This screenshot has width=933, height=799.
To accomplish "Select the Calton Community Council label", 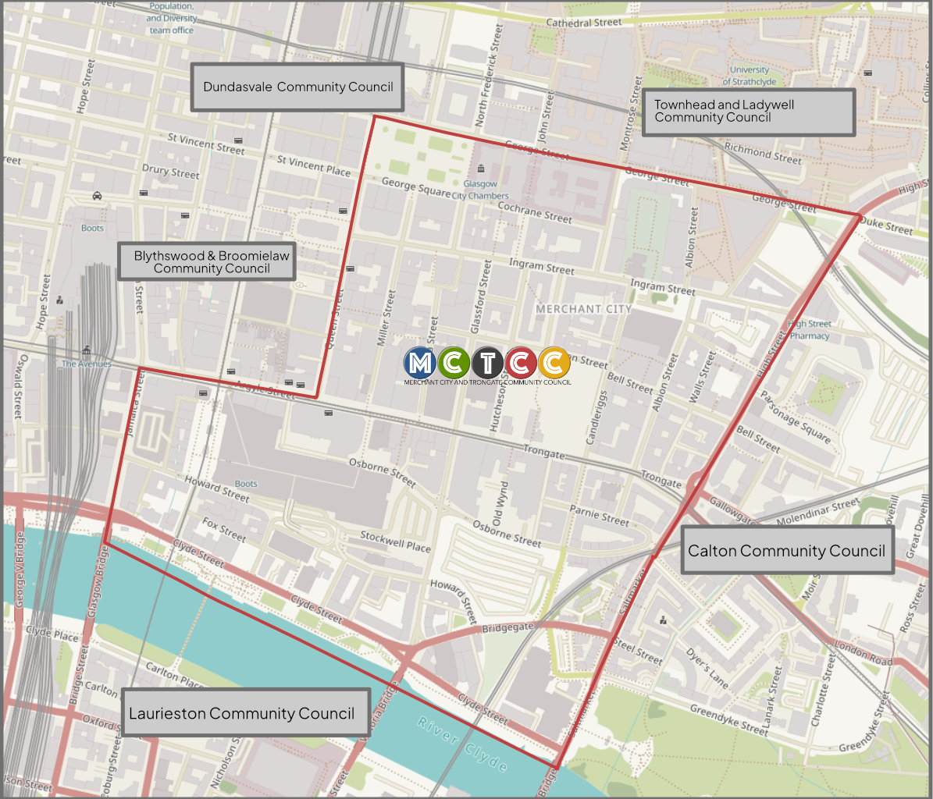I will (786, 551).
